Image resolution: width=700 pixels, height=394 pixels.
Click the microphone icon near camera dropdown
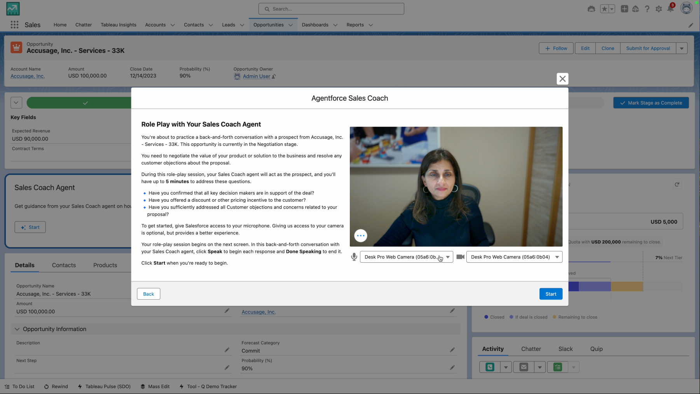point(354,257)
